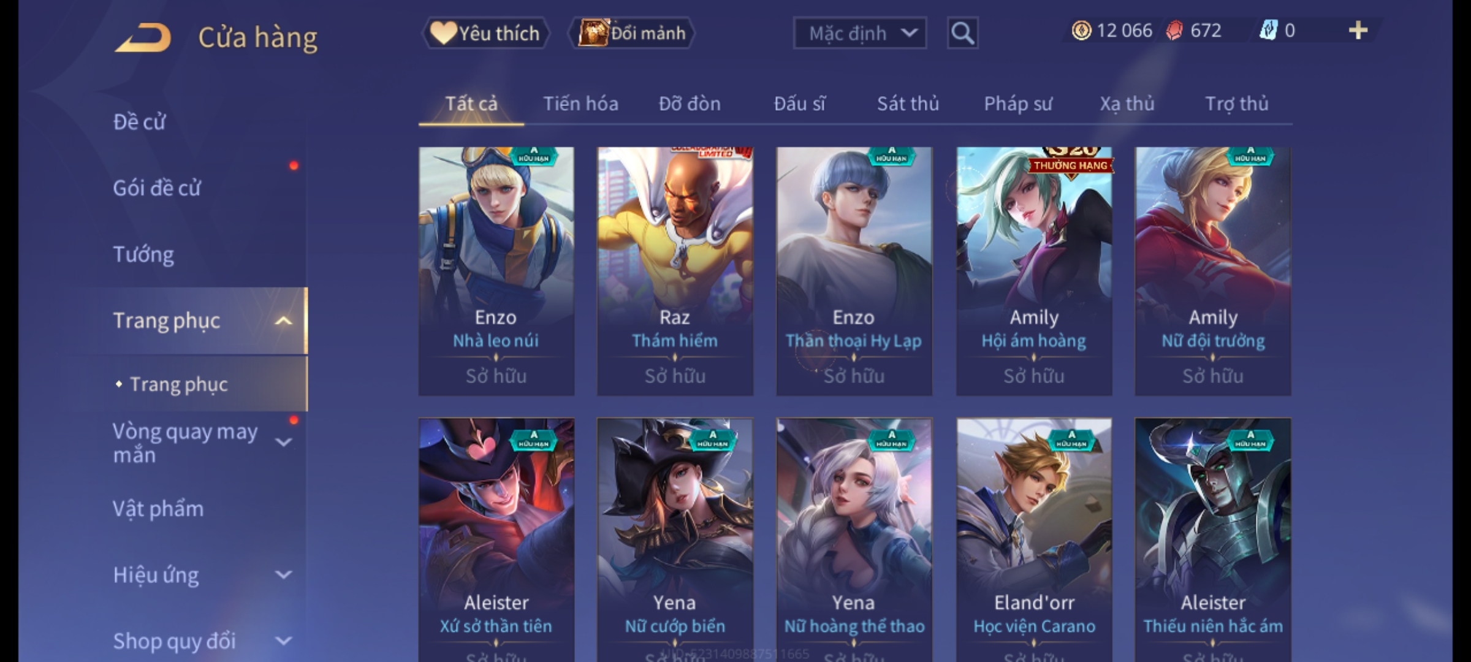Image resolution: width=1471 pixels, height=662 pixels.
Task: Open the search magnifier icon
Action: tap(962, 32)
